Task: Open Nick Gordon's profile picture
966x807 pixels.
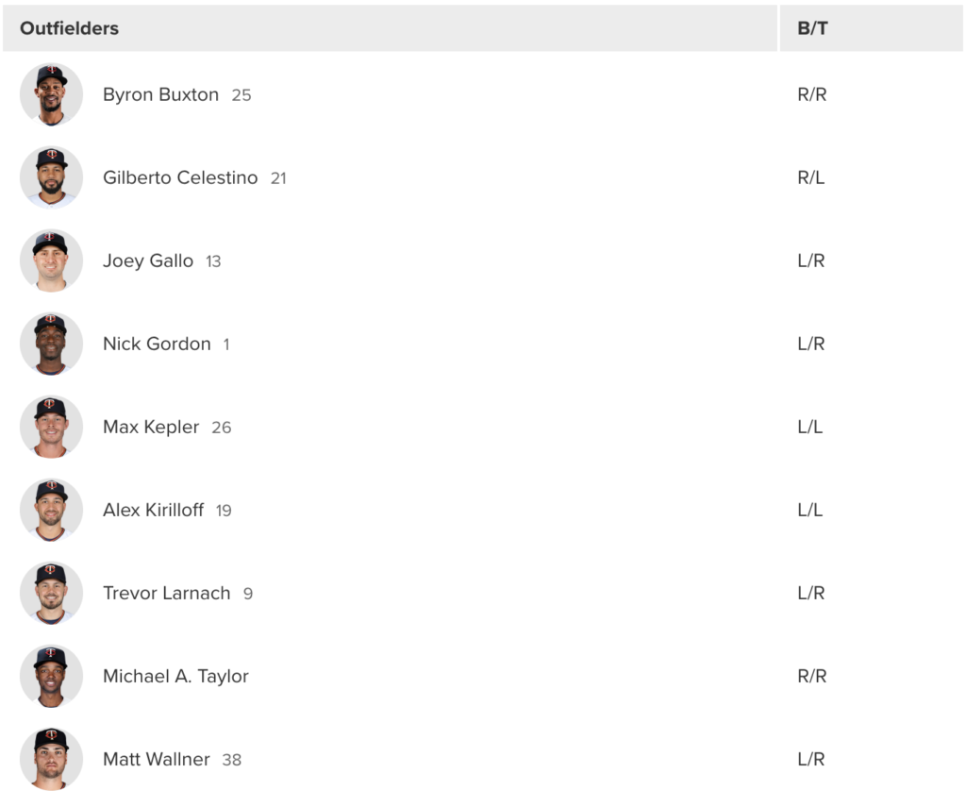Action: tap(51, 344)
